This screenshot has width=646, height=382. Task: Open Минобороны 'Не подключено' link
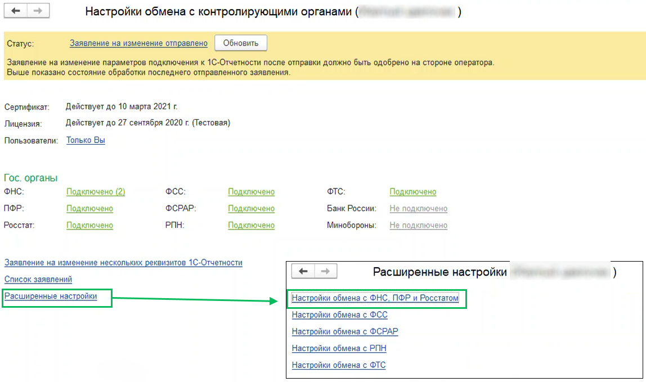419,226
